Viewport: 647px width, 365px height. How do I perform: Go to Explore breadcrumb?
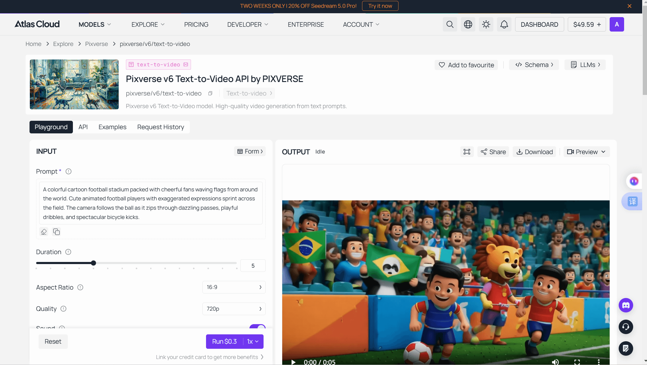63,44
